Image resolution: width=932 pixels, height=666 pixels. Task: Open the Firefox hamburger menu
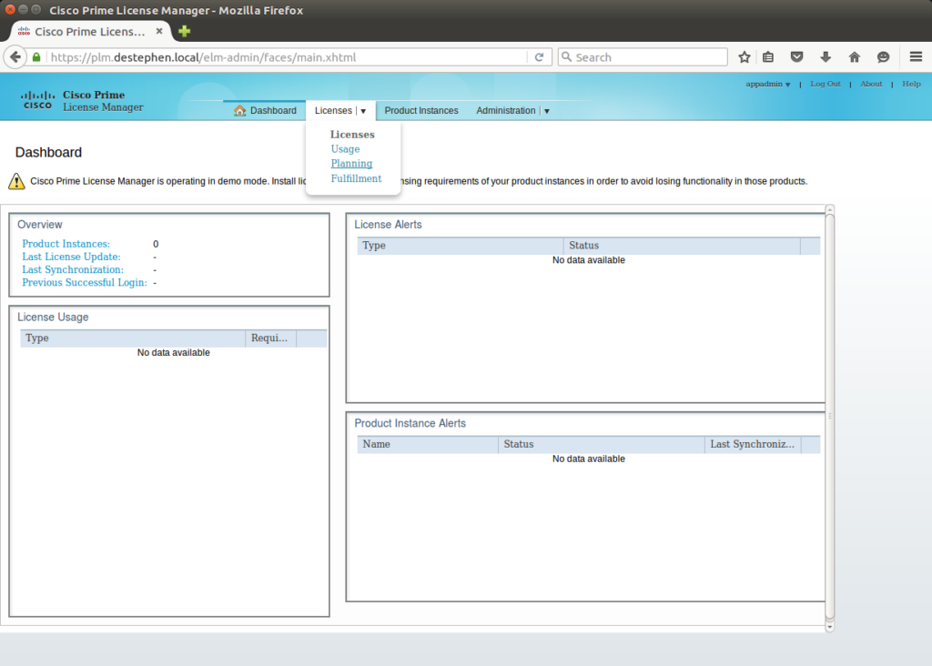916,57
